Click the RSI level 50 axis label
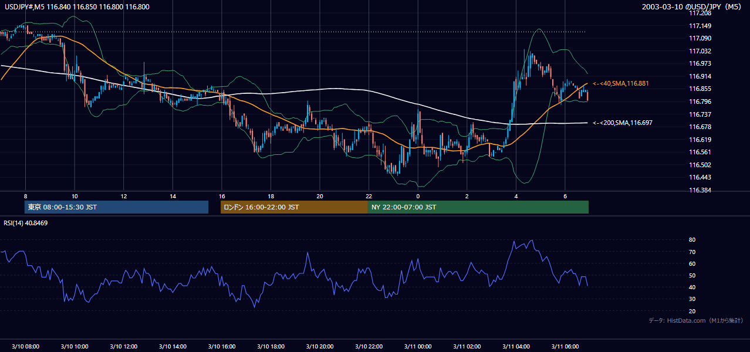The image size is (750, 352). [692, 275]
